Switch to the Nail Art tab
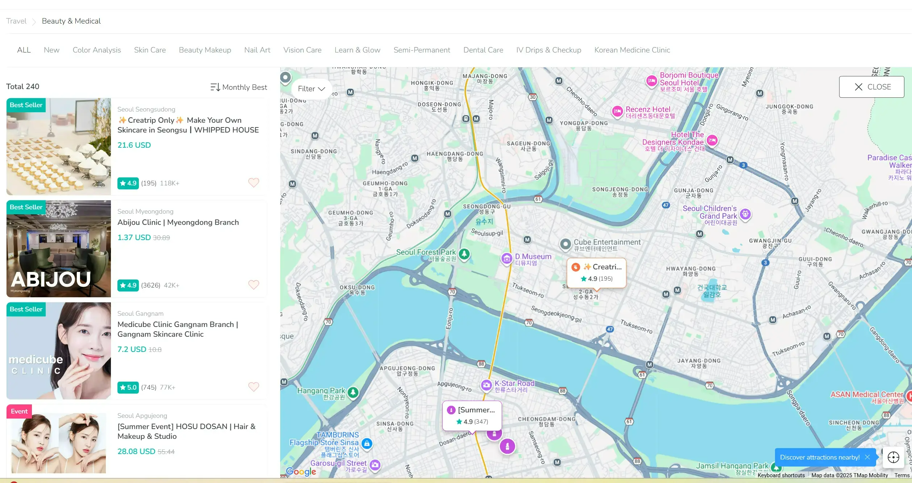 (257, 50)
